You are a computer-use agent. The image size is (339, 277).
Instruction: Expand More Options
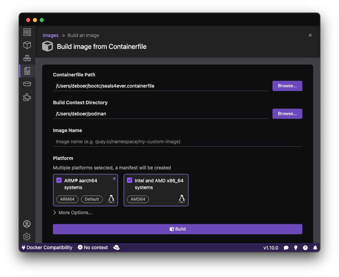73,212
